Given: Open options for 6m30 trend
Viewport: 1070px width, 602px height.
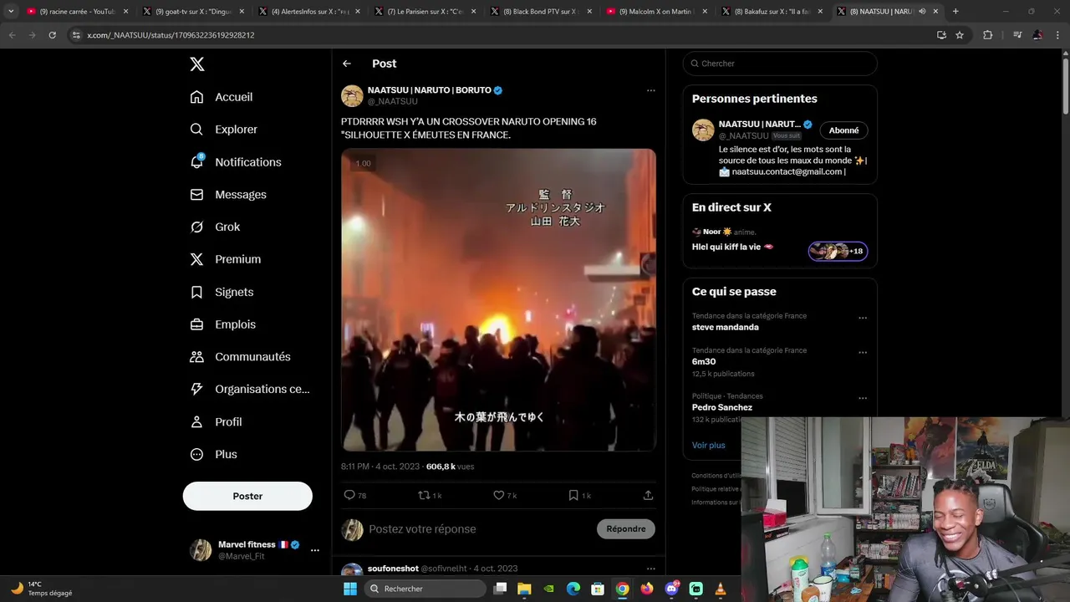Looking at the screenshot, I should click(863, 353).
